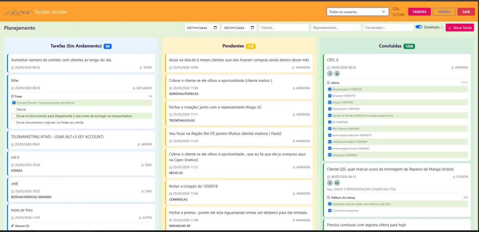The width and height of the screenshot is (479, 232).
Task: Uncheck the Worktruck 1069568 checkbox
Action: [330, 109]
